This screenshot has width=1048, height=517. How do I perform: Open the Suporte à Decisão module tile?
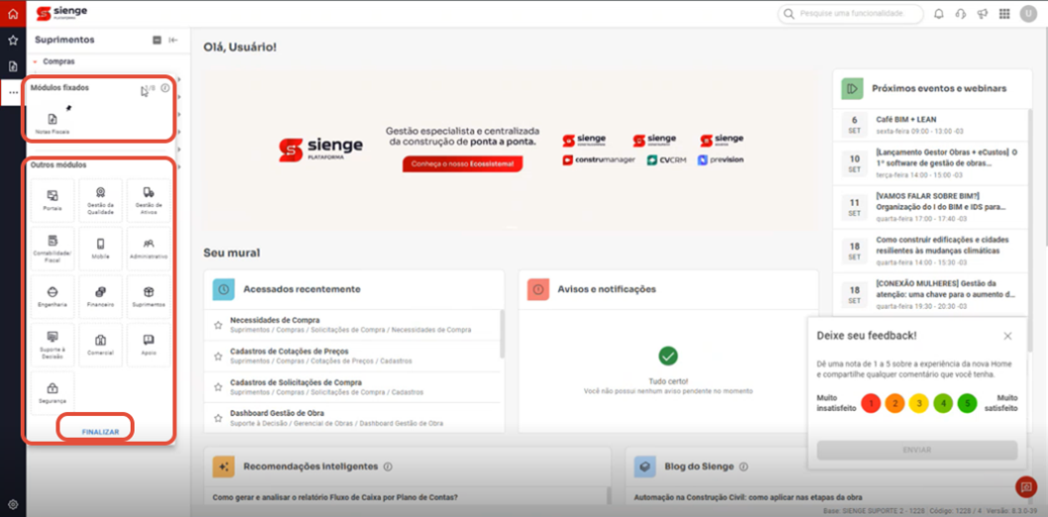click(53, 345)
